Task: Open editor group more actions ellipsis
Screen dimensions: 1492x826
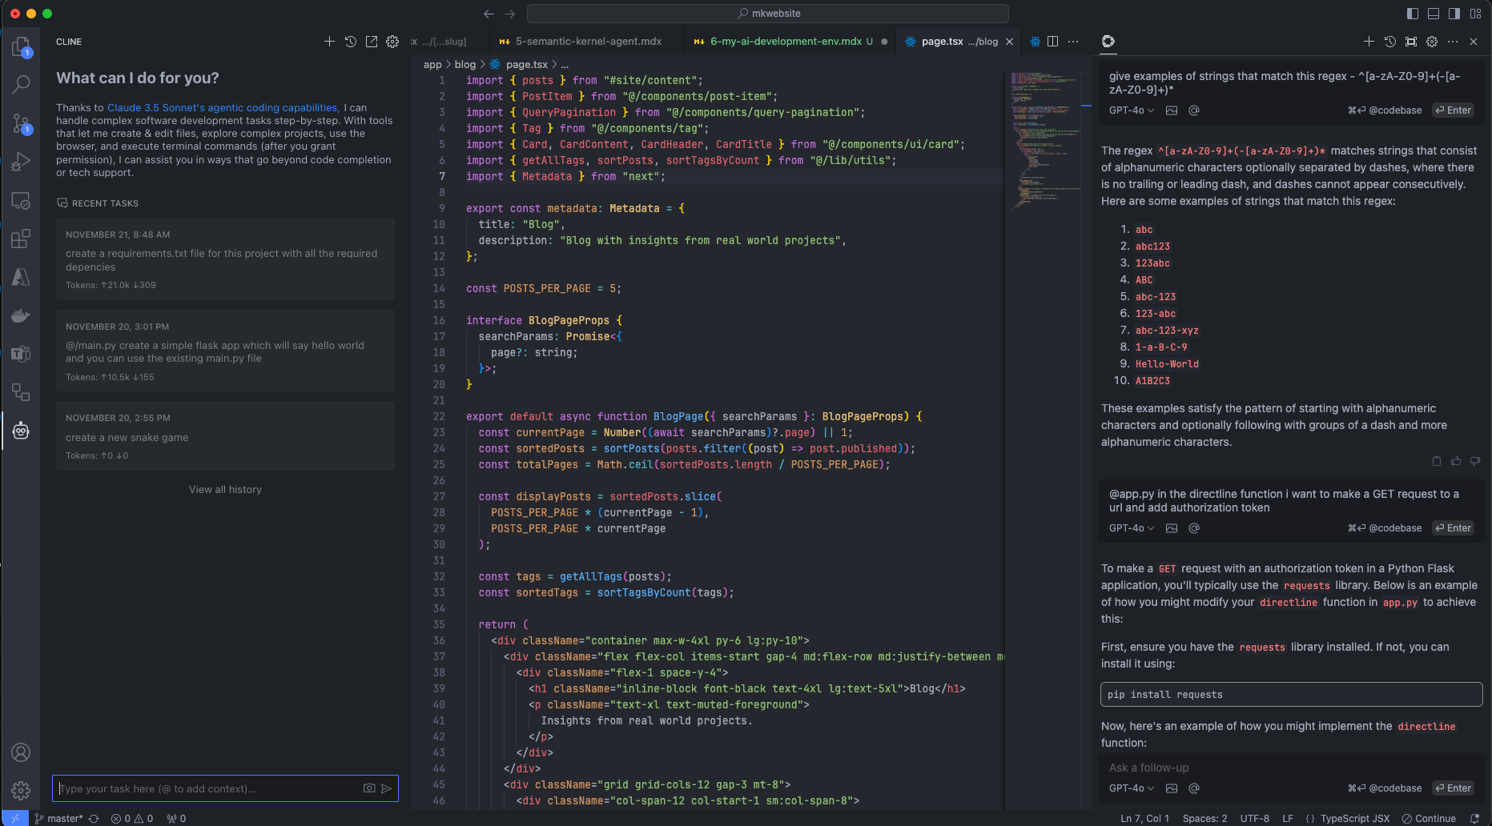Action: pyautogui.click(x=1074, y=42)
